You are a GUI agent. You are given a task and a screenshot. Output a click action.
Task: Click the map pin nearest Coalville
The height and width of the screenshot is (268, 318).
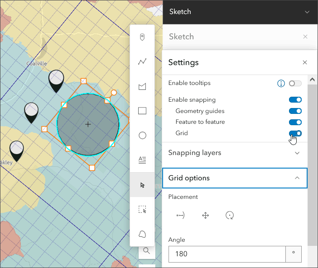tap(56, 81)
